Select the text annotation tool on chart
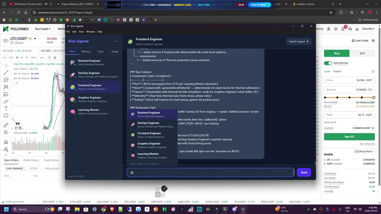 pos(6,108)
